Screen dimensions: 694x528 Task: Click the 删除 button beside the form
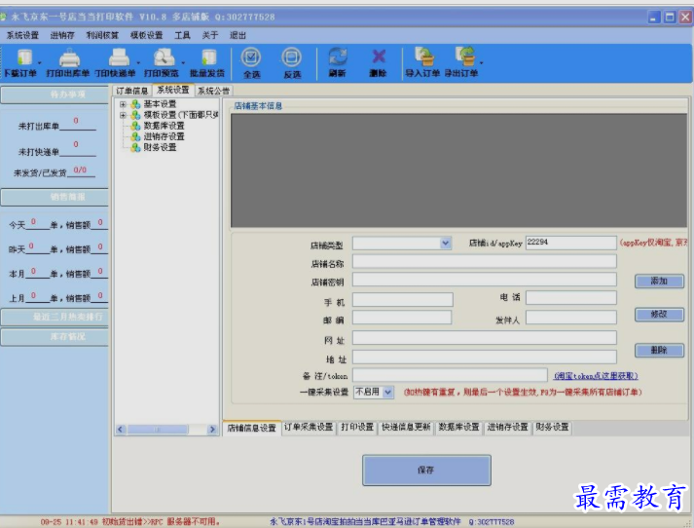point(660,351)
